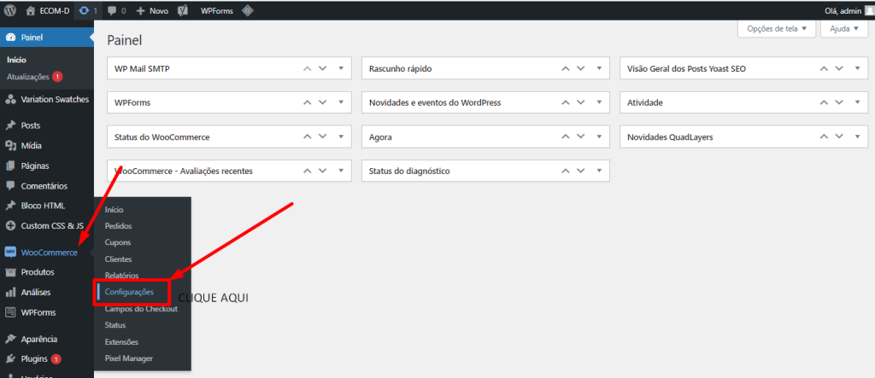Open the Opções de tela dropdown
The width and height of the screenshot is (875, 378).
pyautogui.click(x=777, y=29)
